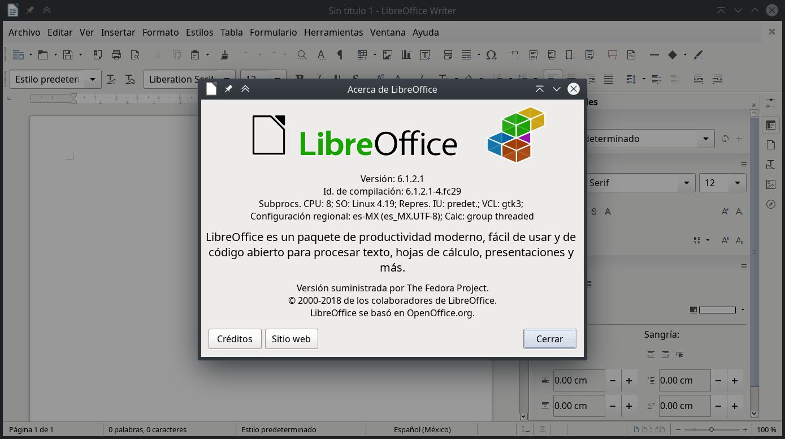Click the Insert Line icon

(654, 55)
